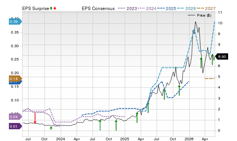Click the 2024 label on the time axis
Image resolution: width=237 pixels, height=141 pixels.
[61, 139]
